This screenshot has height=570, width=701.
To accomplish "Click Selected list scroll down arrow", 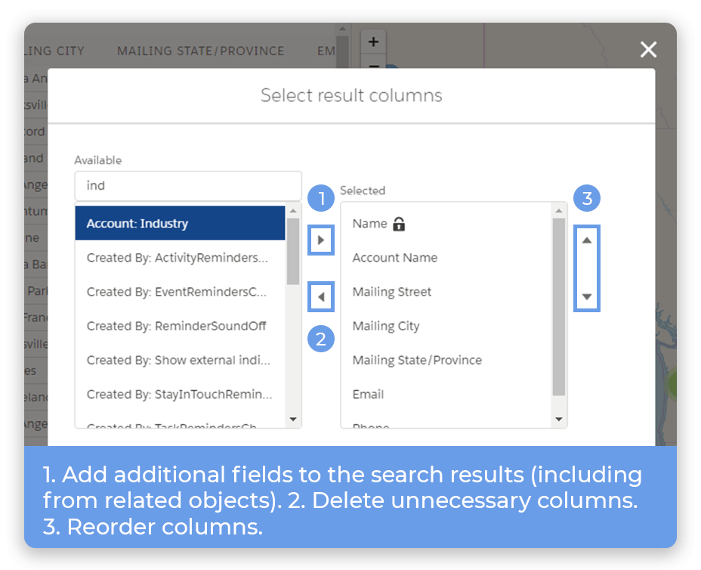I will pyautogui.click(x=559, y=420).
